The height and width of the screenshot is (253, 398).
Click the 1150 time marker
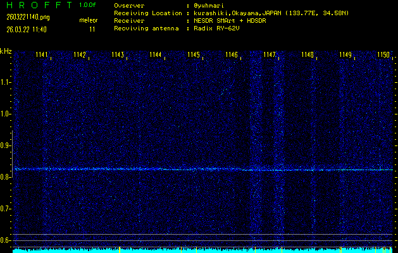point(383,55)
